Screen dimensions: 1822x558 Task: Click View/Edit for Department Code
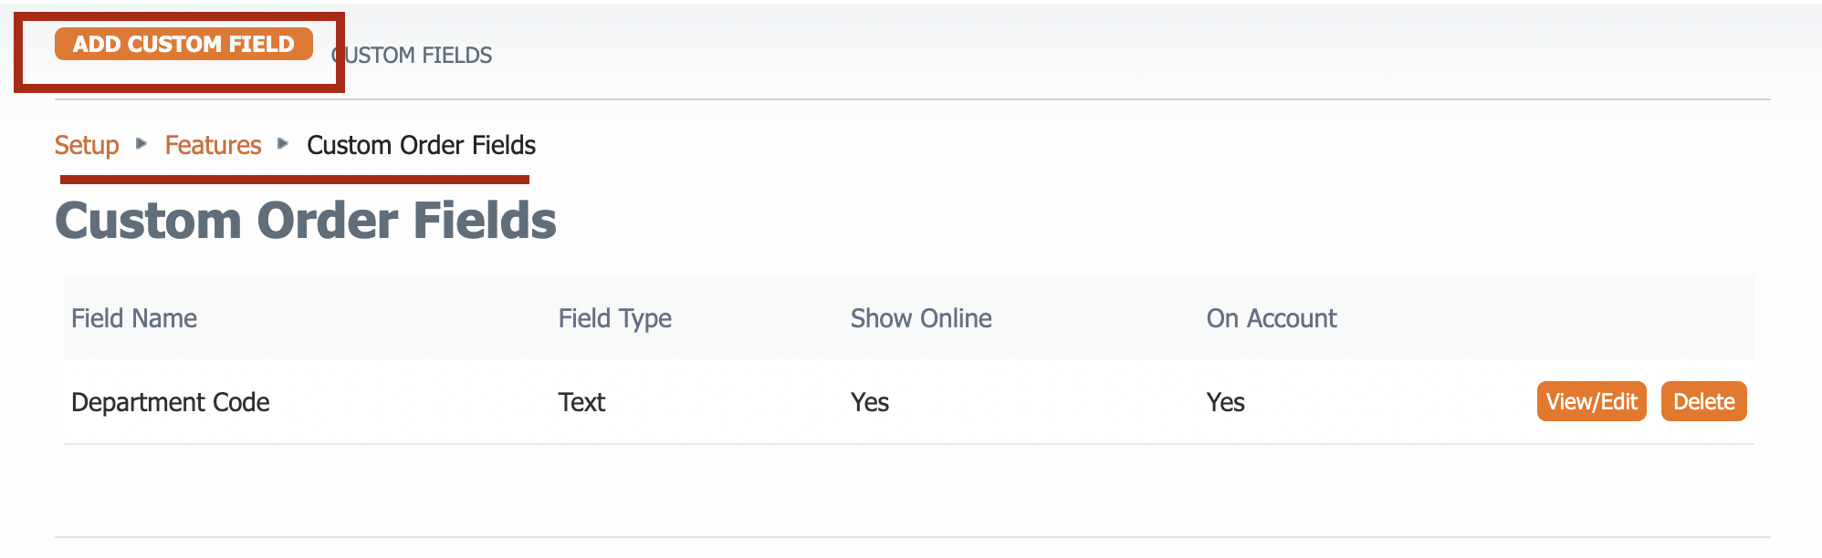tap(1591, 401)
